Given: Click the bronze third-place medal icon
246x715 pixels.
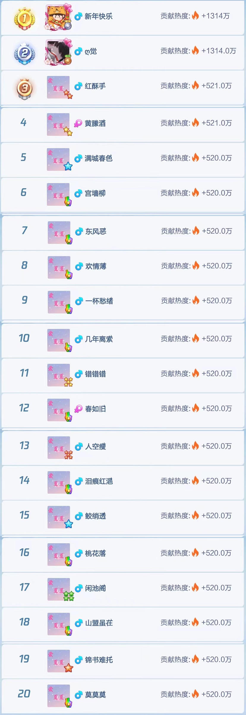Looking at the screenshot, I should (25, 89).
